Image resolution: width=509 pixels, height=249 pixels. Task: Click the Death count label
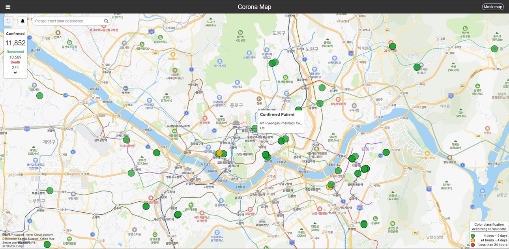click(x=15, y=62)
